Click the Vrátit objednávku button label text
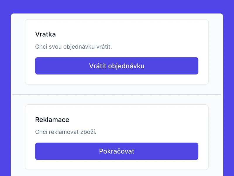This screenshot has height=176, width=234. 116,66
